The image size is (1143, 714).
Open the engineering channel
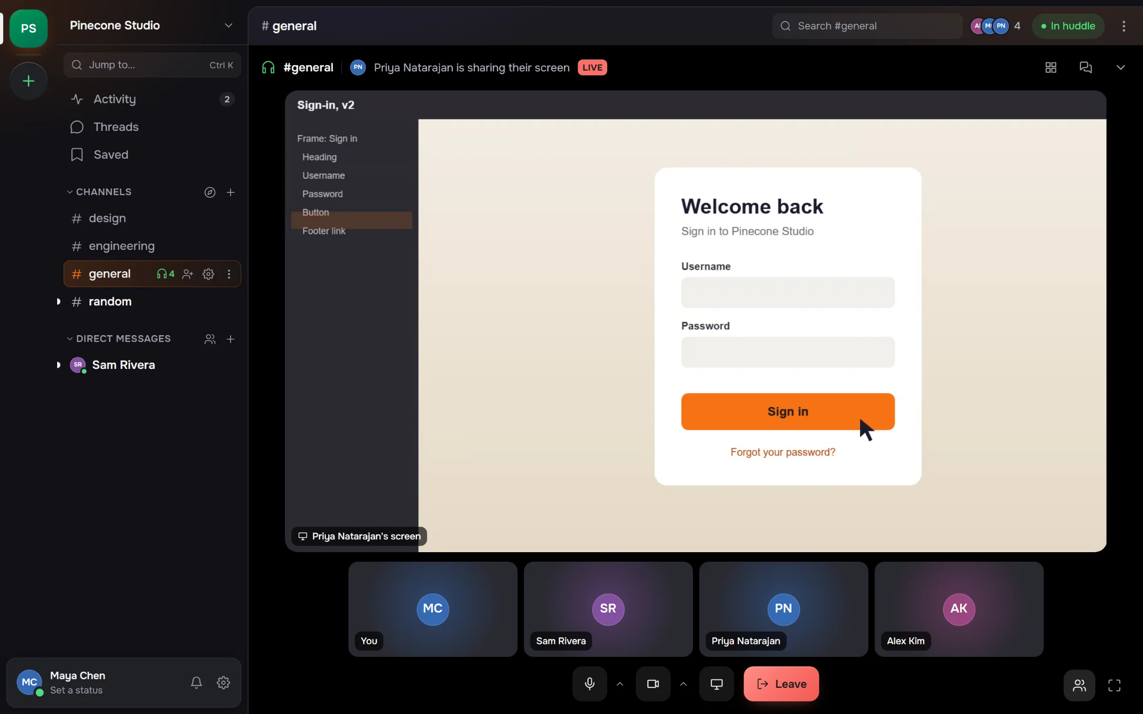(x=152, y=246)
